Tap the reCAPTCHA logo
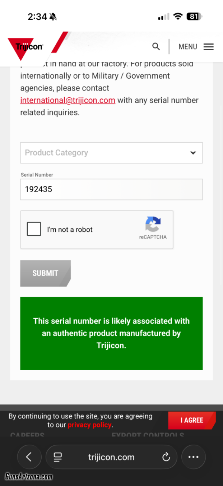 pos(153,224)
